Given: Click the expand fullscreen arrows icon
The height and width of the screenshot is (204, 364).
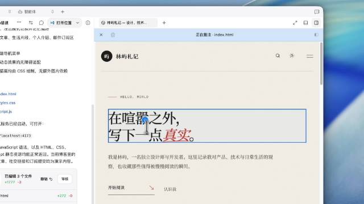Looking at the screenshot, I should (295, 23).
